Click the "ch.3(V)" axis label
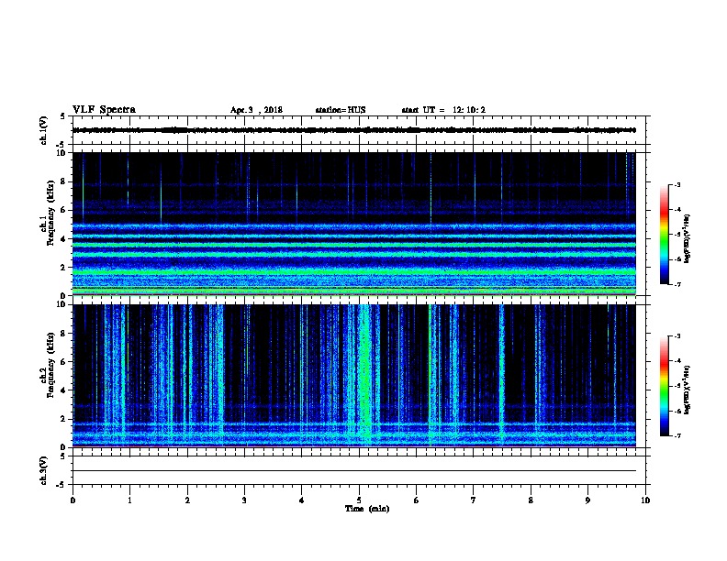Screen dimensions: 727x561 pos(44,470)
